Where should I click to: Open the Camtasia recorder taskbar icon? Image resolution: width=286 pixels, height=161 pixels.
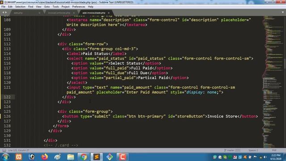pyautogui.click(x=122, y=157)
